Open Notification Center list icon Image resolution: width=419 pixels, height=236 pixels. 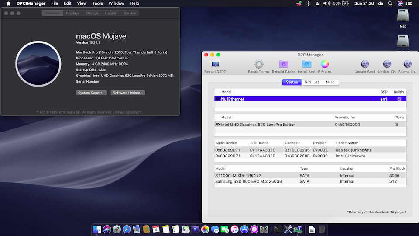click(409, 3)
